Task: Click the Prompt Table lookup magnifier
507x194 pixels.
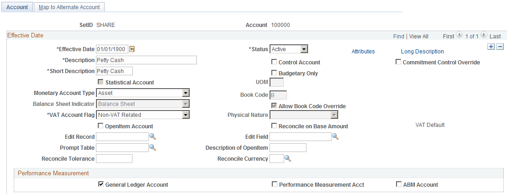Action: [x=153, y=148]
